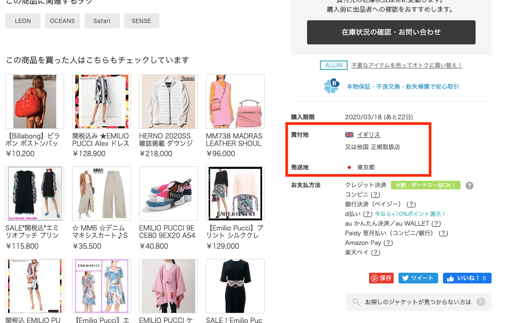
Task: Open 不要なアイテムを売ってオトクに買い替え link
Action: coord(407,65)
